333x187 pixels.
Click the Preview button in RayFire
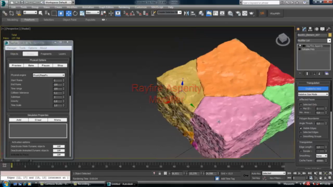pos(16,65)
